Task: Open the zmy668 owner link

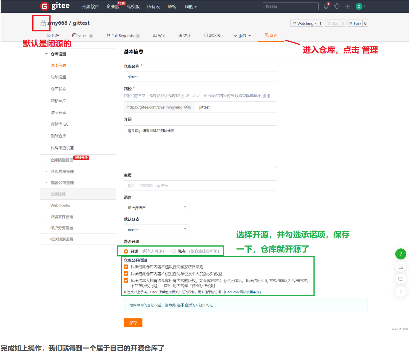Action: tap(57, 23)
